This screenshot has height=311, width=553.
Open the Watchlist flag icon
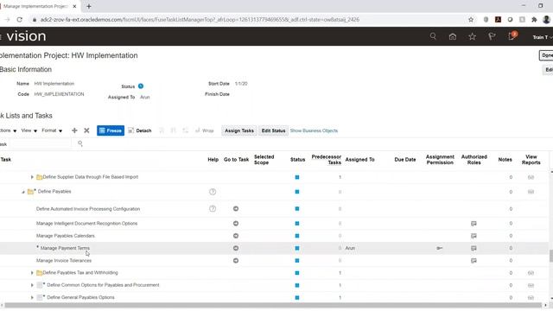[492, 36]
